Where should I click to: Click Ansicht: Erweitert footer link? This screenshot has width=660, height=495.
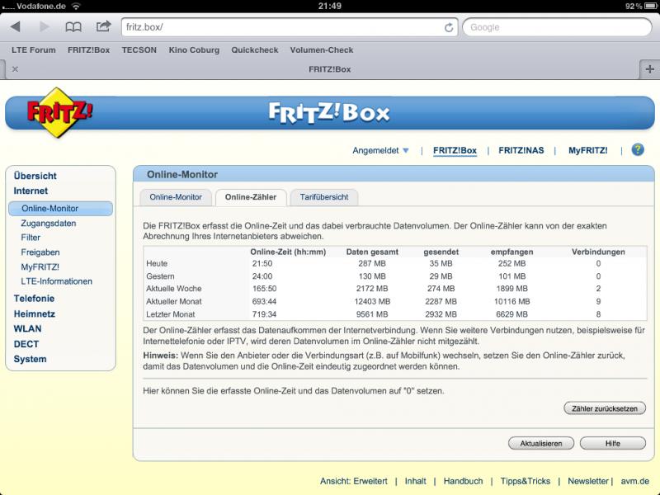click(x=354, y=481)
